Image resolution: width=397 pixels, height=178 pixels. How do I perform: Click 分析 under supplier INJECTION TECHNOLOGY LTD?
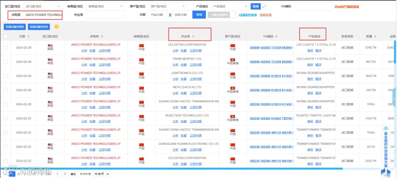click(175, 121)
